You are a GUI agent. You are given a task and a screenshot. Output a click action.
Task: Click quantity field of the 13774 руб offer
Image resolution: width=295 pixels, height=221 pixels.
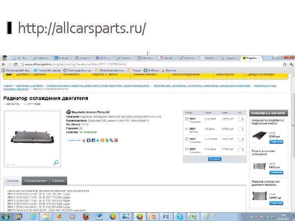pos(241,119)
